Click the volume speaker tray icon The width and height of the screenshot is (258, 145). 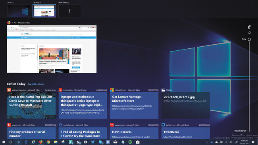pyautogui.click(x=231, y=142)
